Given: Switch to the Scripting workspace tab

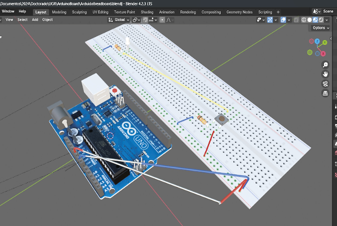Looking at the screenshot, I should coord(265,12).
